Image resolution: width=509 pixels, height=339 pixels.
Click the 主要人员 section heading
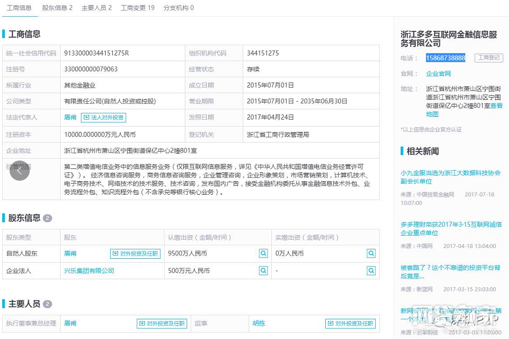click(24, 304)
